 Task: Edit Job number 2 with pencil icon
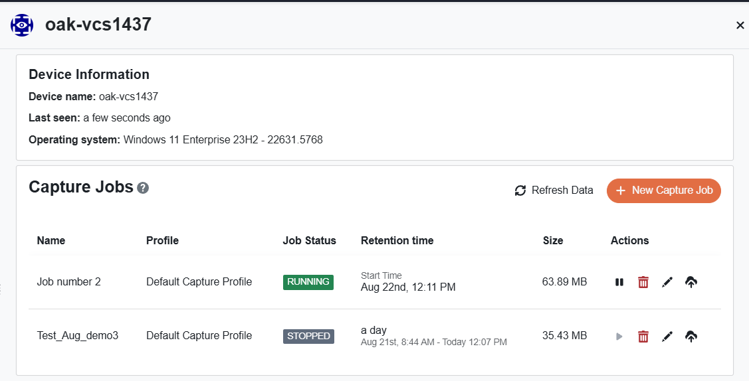tap(667, 282)
